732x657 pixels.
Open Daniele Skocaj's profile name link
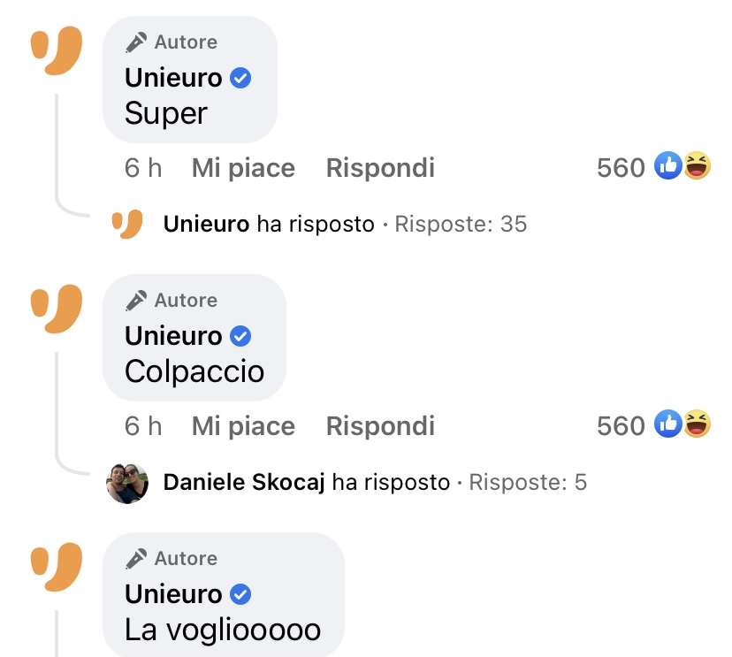pos(244,483)
